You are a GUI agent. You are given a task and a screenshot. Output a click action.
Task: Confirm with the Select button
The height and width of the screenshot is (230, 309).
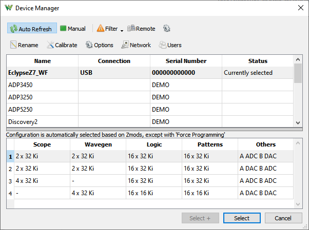[x=242, y=218]
